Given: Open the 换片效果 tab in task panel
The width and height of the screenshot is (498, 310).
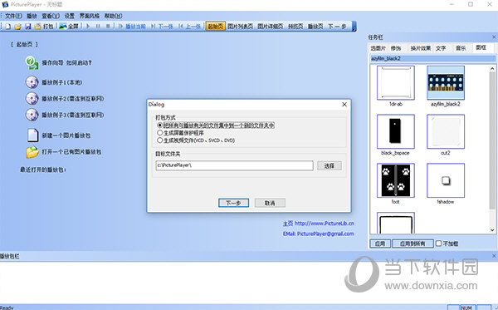Looking at the screenshot, I should pos(420,48).
